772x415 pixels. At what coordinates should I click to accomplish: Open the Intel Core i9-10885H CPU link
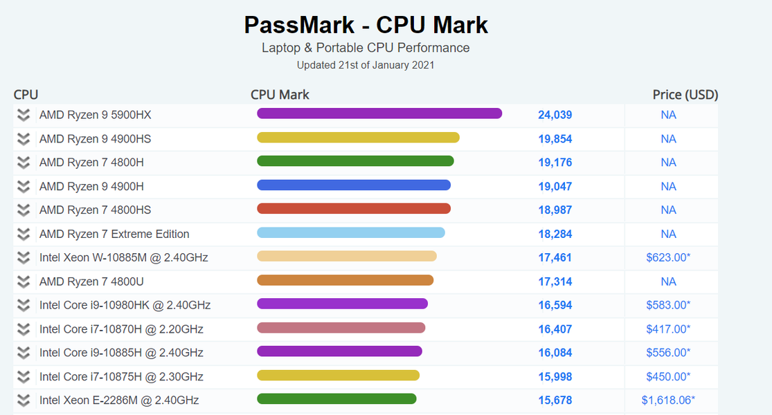121,353
